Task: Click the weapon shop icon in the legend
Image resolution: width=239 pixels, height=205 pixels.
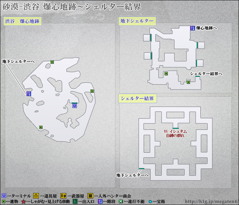Action: click(x=63, y=196)
